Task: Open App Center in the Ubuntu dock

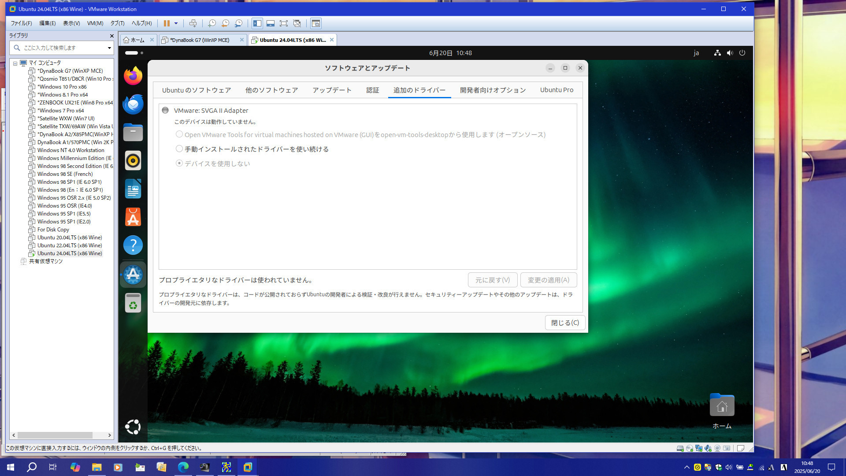Action: tap(133, 217)
